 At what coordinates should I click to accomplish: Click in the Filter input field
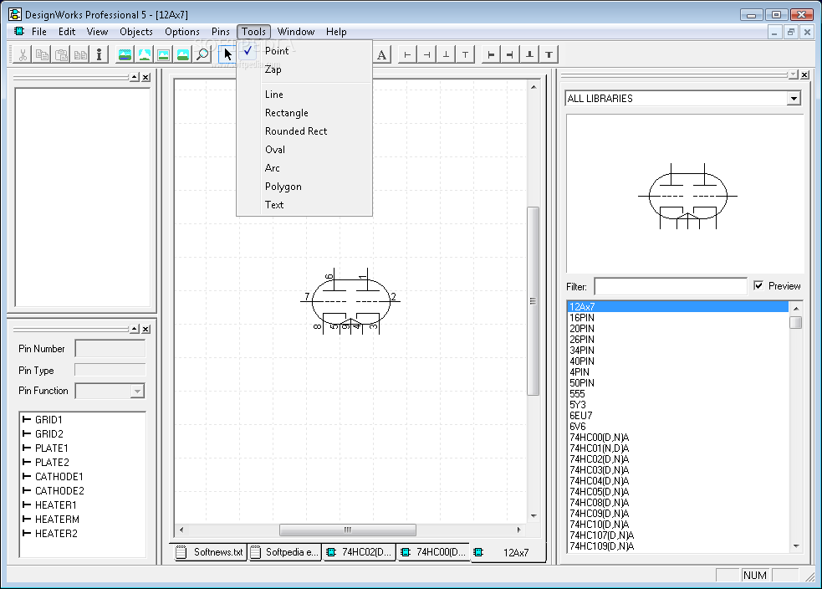671,286
